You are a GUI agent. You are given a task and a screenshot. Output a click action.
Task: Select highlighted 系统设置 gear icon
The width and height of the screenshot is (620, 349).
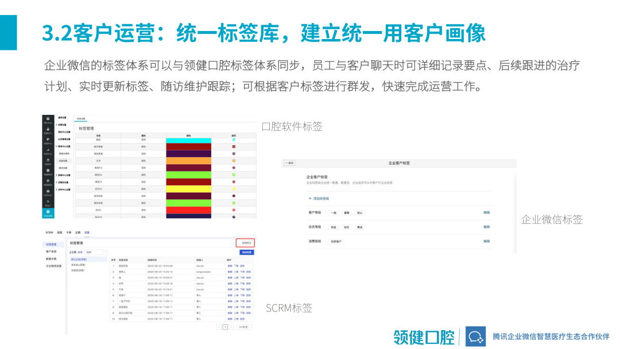click(48, 213)
